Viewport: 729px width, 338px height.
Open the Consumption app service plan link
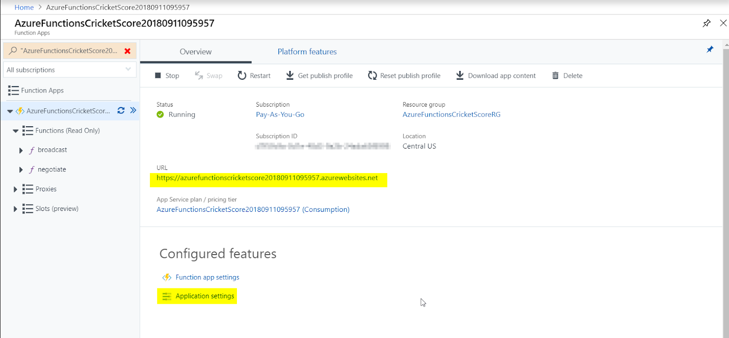[253, 210]
